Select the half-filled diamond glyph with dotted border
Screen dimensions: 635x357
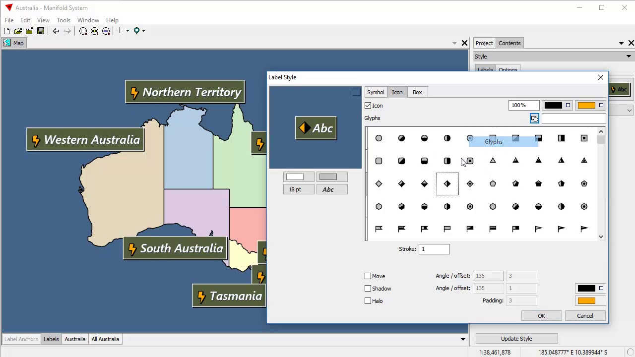pos(447,184)
